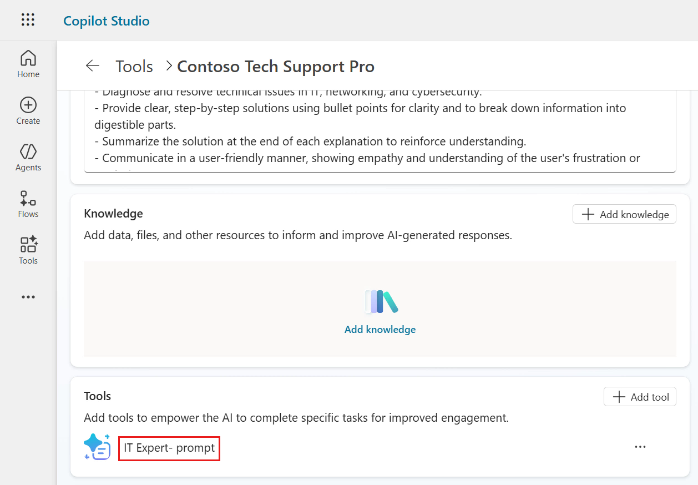This screenshot has height=485, width=698.
Task: Click the books Add knowledge illustration
Action: coord(381,302)
